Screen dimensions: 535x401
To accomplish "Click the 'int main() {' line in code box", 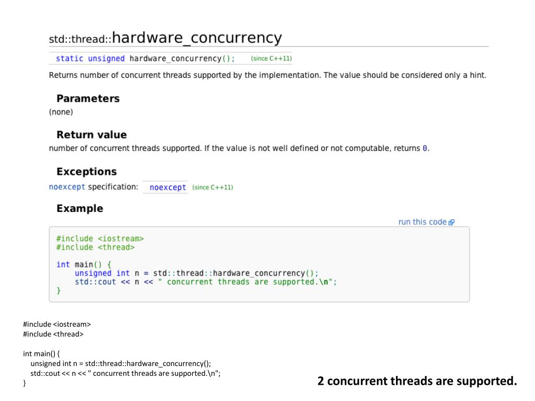I will click(84, 265).
